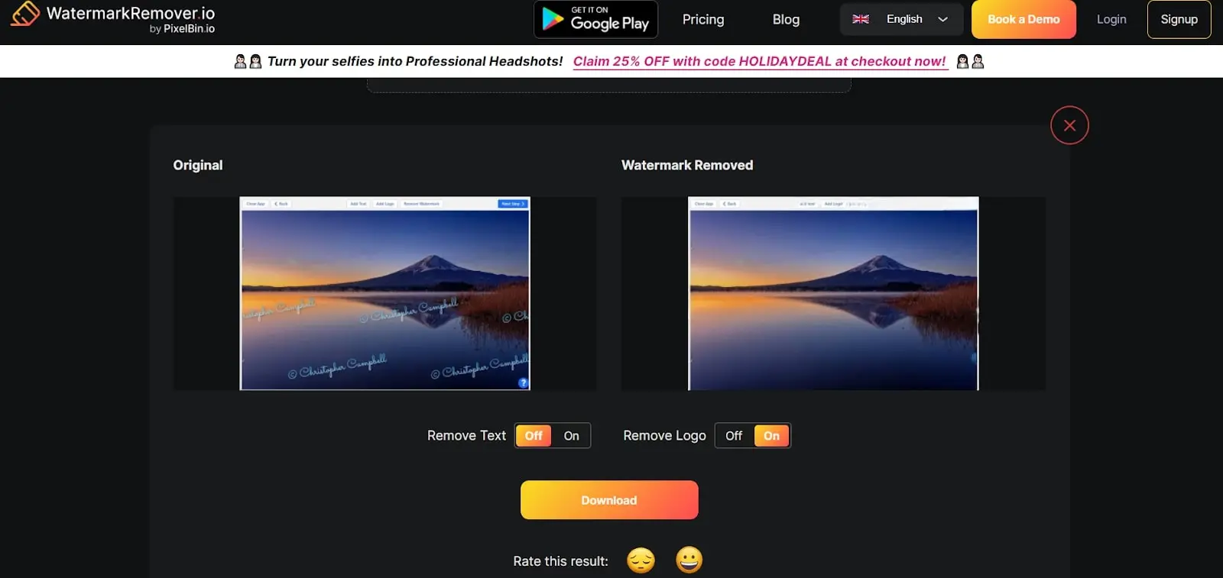Download the watermark-removed image
Image resolution: width=1223 pixels, height=578 pixels.
tap(609, 500)
